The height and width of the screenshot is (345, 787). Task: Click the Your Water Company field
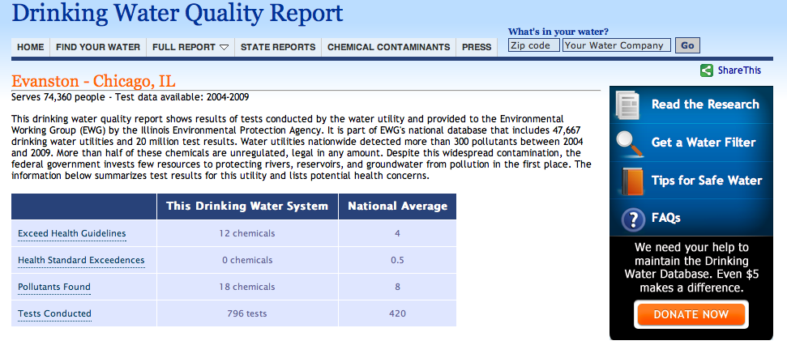pos(617,45)
